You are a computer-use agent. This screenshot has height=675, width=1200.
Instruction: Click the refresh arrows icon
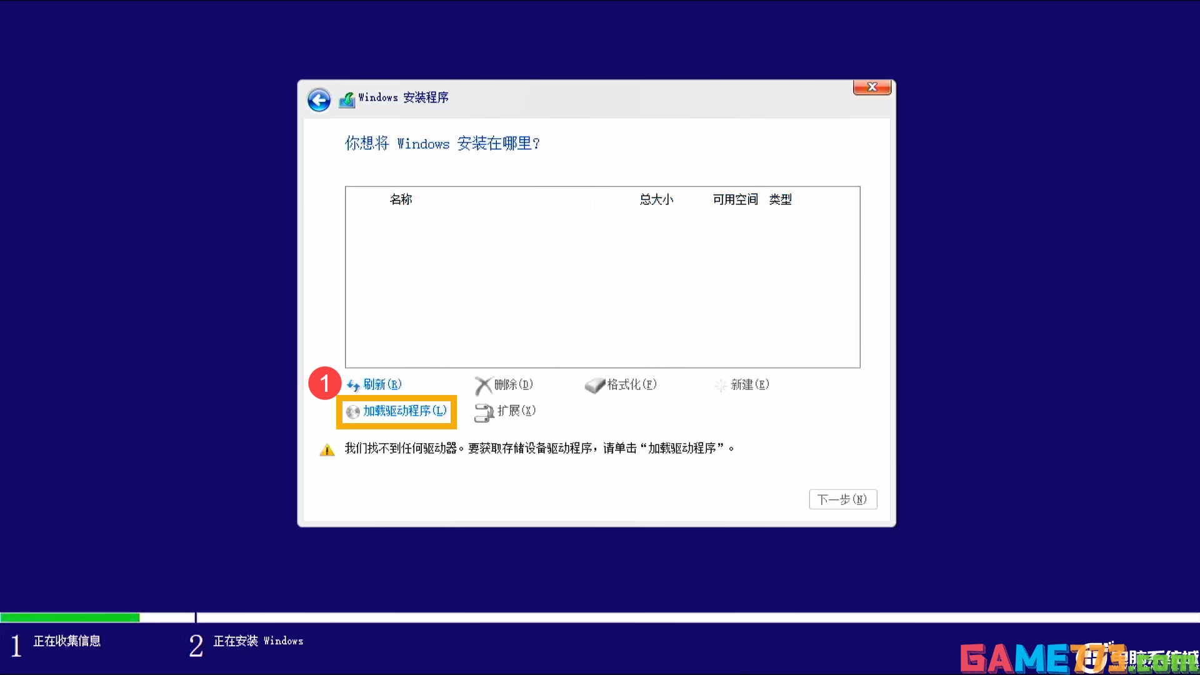coord(353,386)
